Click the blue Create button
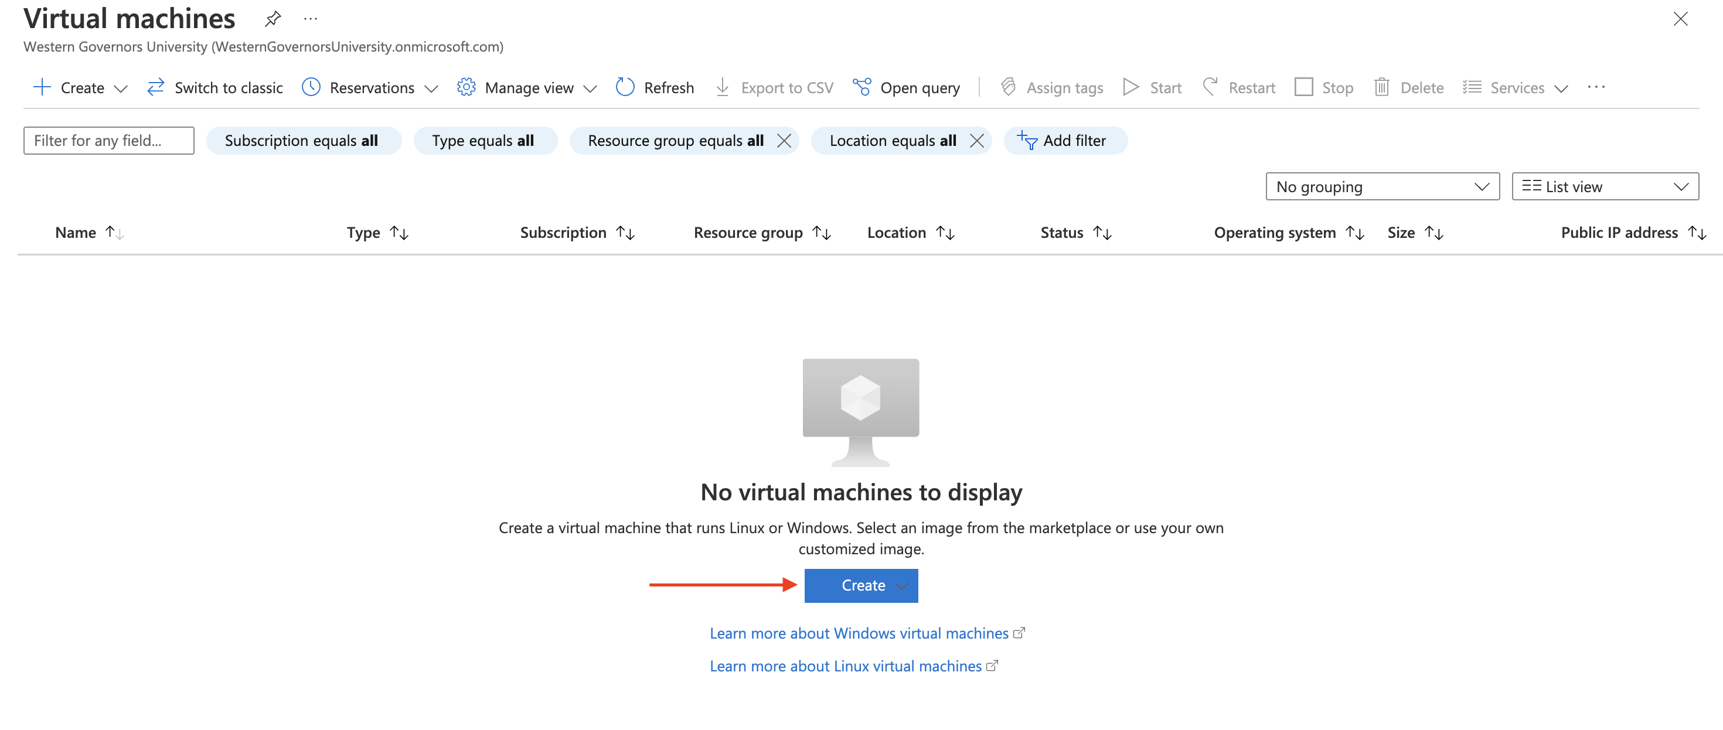Image resolution: width=1723 pixels, height=730 pixels. click(x=861, y=585)
